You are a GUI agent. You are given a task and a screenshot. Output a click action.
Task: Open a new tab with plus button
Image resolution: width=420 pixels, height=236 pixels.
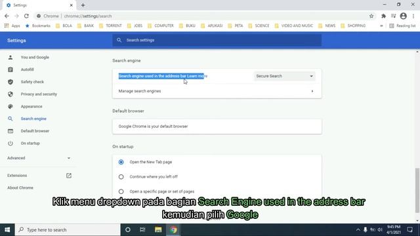pyautogui.click(x=83, y=5)
